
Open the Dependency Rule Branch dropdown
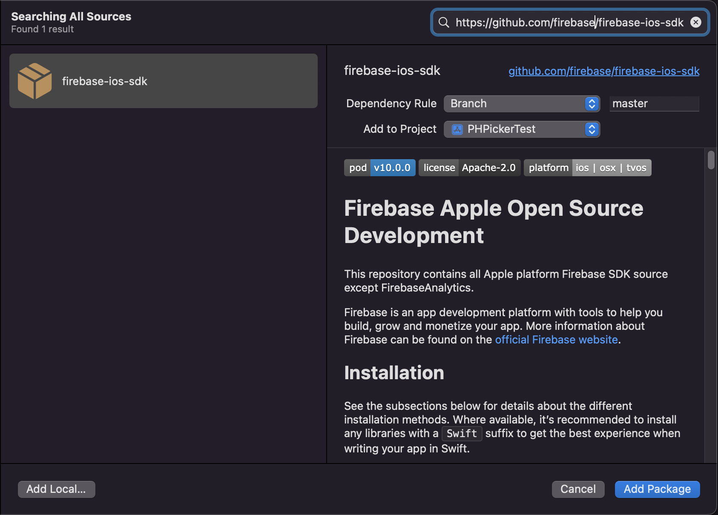tap(522, 104)
